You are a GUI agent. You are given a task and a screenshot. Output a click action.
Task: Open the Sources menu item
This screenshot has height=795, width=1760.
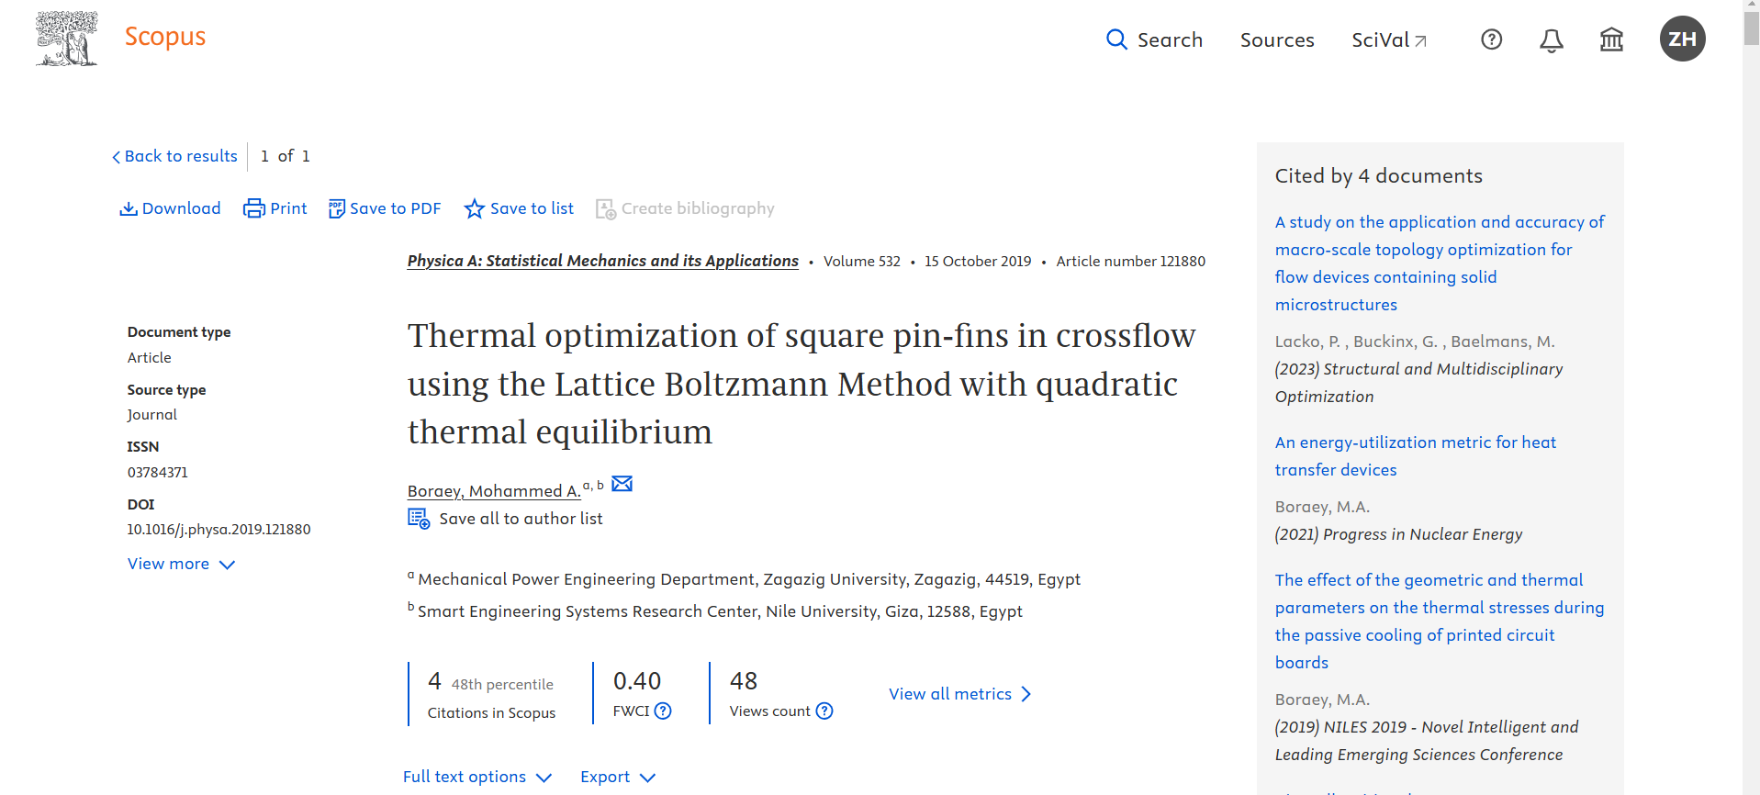coord(1277,39)
